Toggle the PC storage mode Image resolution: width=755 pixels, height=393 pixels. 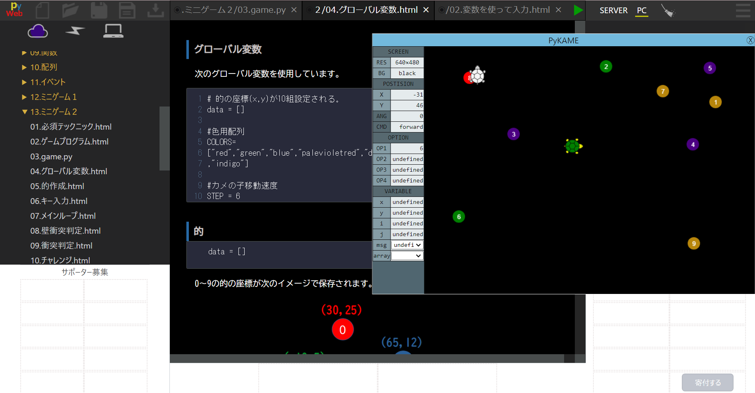click(641, 10)
